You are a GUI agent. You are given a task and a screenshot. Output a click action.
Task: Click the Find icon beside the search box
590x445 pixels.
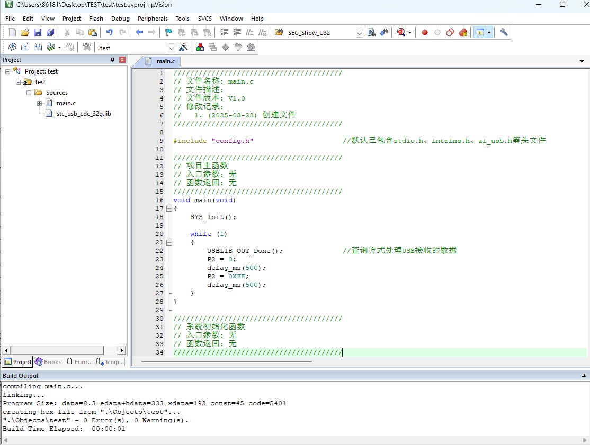point(371,32)
